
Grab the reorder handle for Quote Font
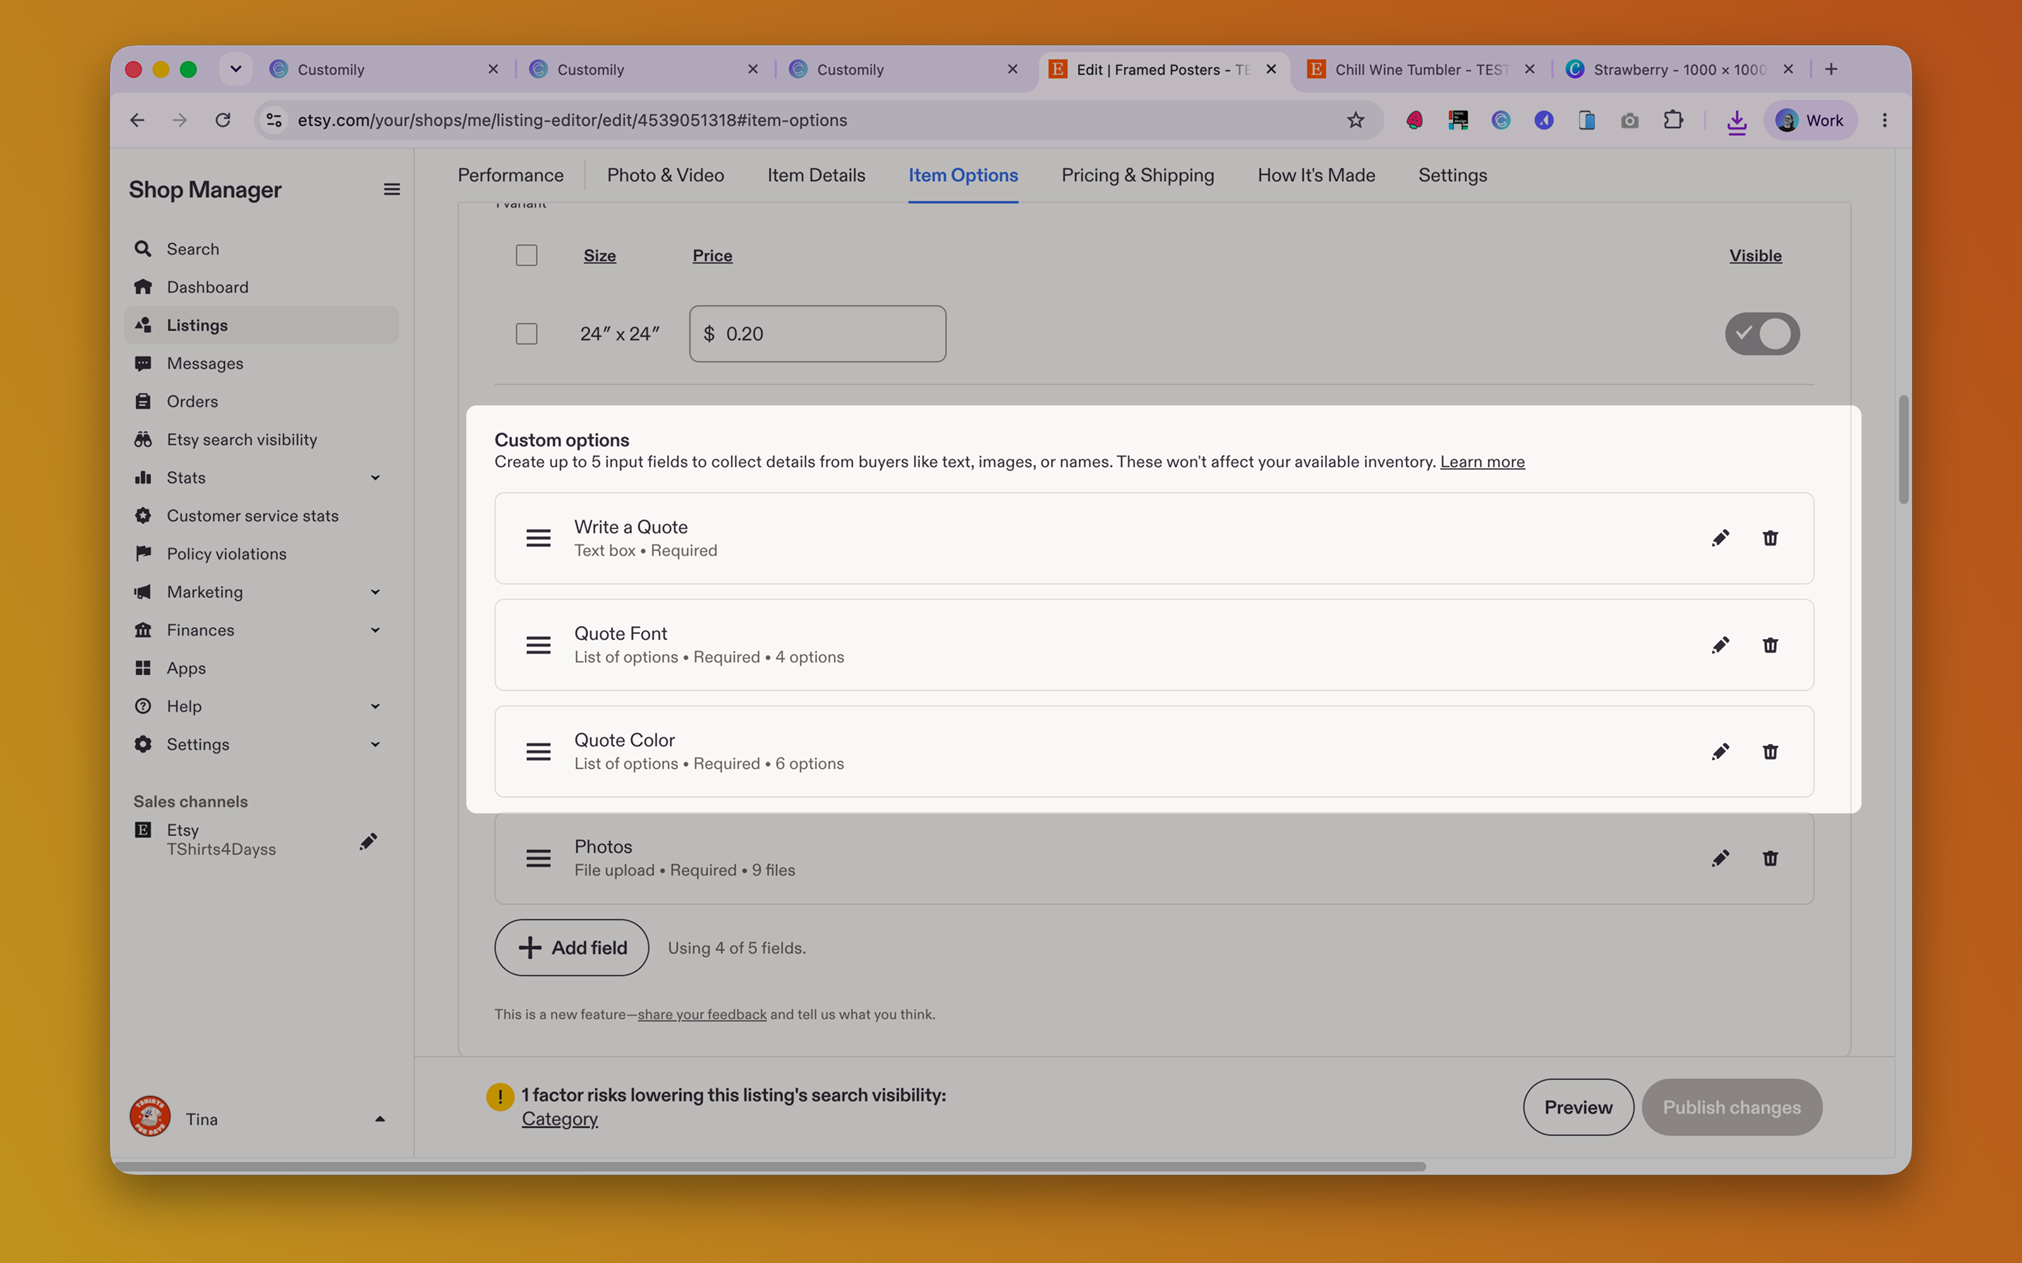pos(538,645)
